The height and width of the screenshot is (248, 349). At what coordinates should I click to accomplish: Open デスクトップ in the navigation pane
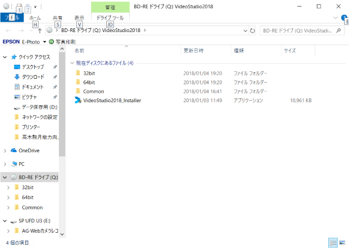[33, 67]
